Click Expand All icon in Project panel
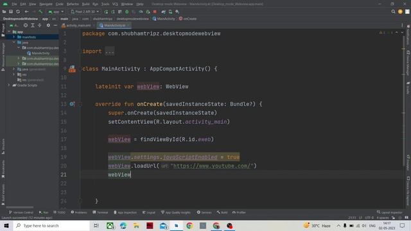The image size is (411, 231). tap(33, 26)
